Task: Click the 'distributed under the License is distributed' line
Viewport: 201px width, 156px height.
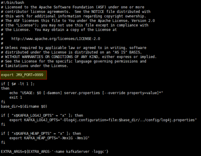Action: point(71,52)
